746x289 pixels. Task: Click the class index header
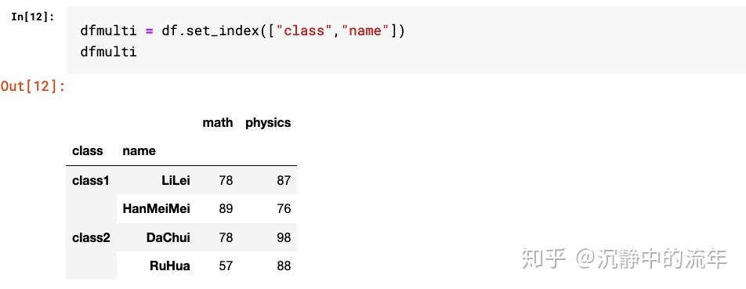(x=88, y=151)
